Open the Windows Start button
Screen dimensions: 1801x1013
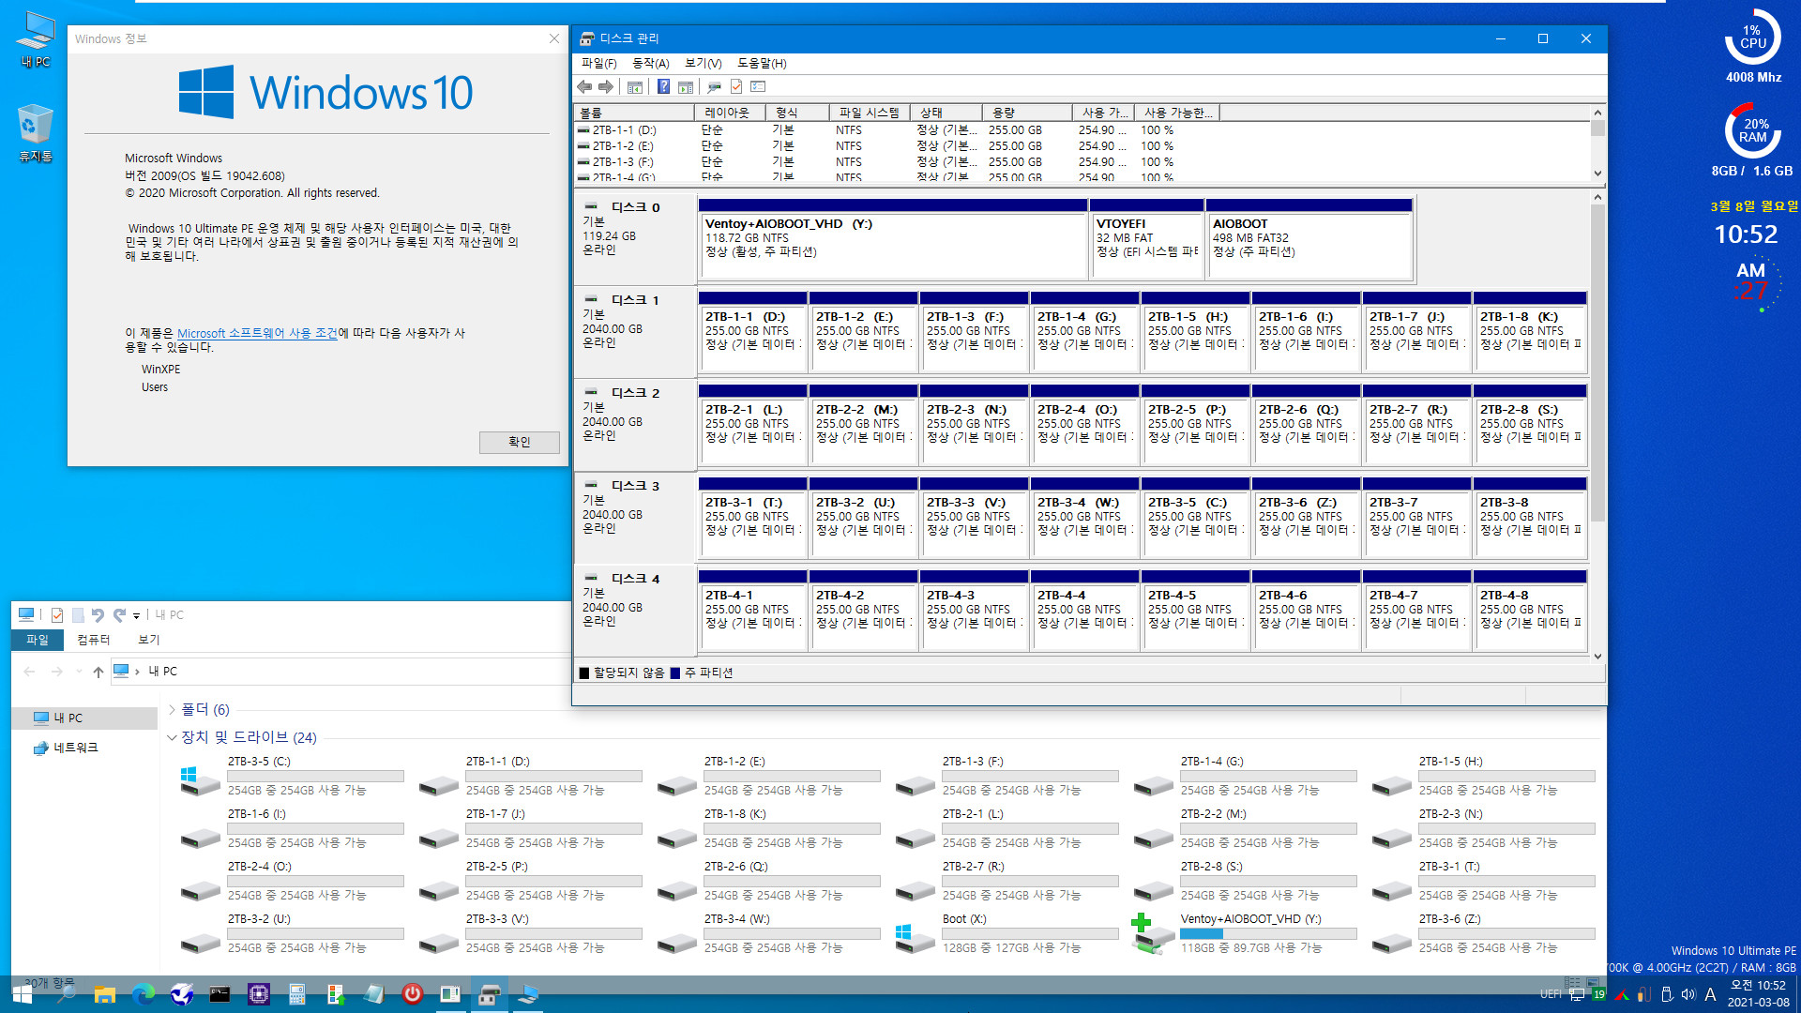22,994
